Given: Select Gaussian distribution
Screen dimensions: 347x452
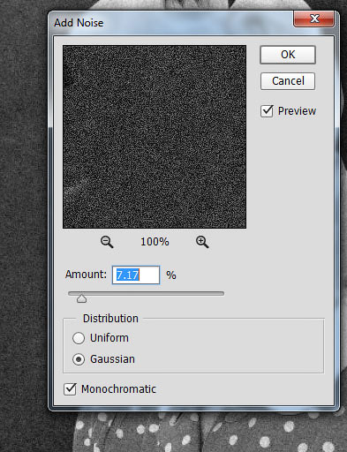Looking at the screenshot, I should click(79, 359).
